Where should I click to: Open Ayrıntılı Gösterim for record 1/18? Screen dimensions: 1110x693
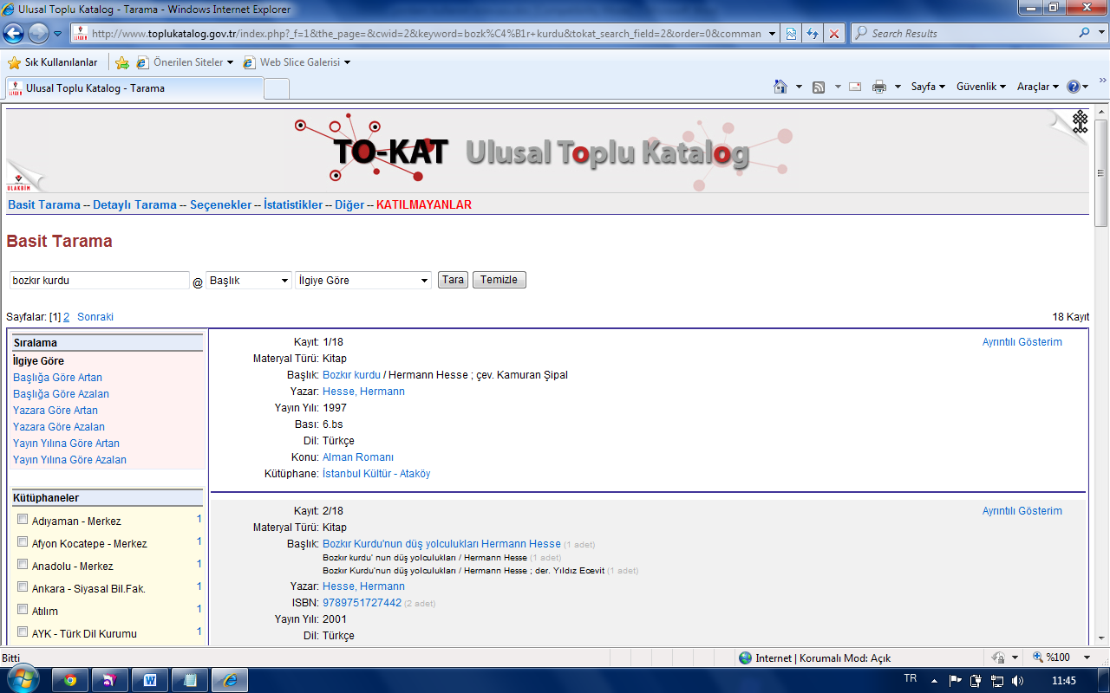(x=1022, y=342)
